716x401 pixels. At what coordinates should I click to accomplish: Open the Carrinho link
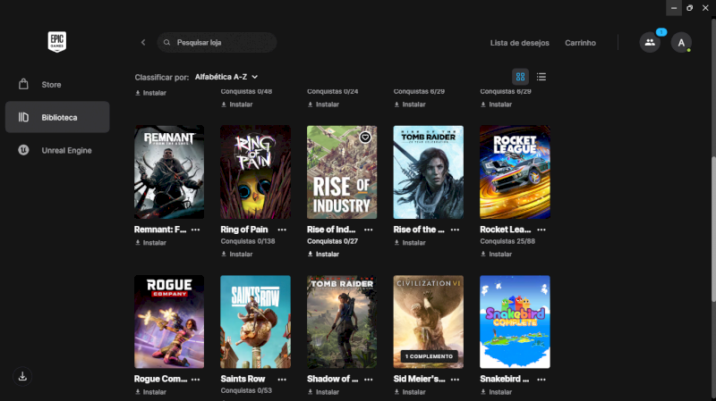pyautogui.click(x=580, y=43)
